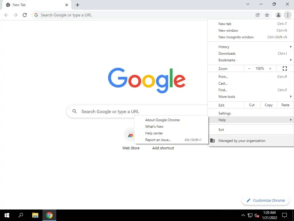
Task: Select New tab from the menu
Action: pyautogui.click(x=251, y=24)
